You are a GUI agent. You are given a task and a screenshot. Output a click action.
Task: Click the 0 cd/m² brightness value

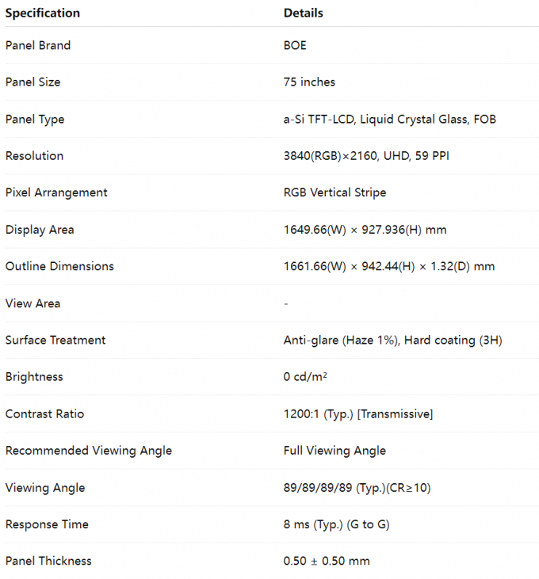coord(306,377)
